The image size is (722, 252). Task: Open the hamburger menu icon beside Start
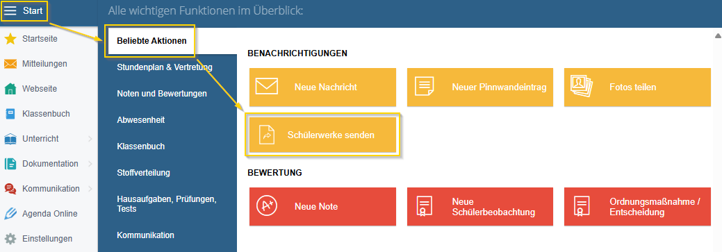(10, 10)
